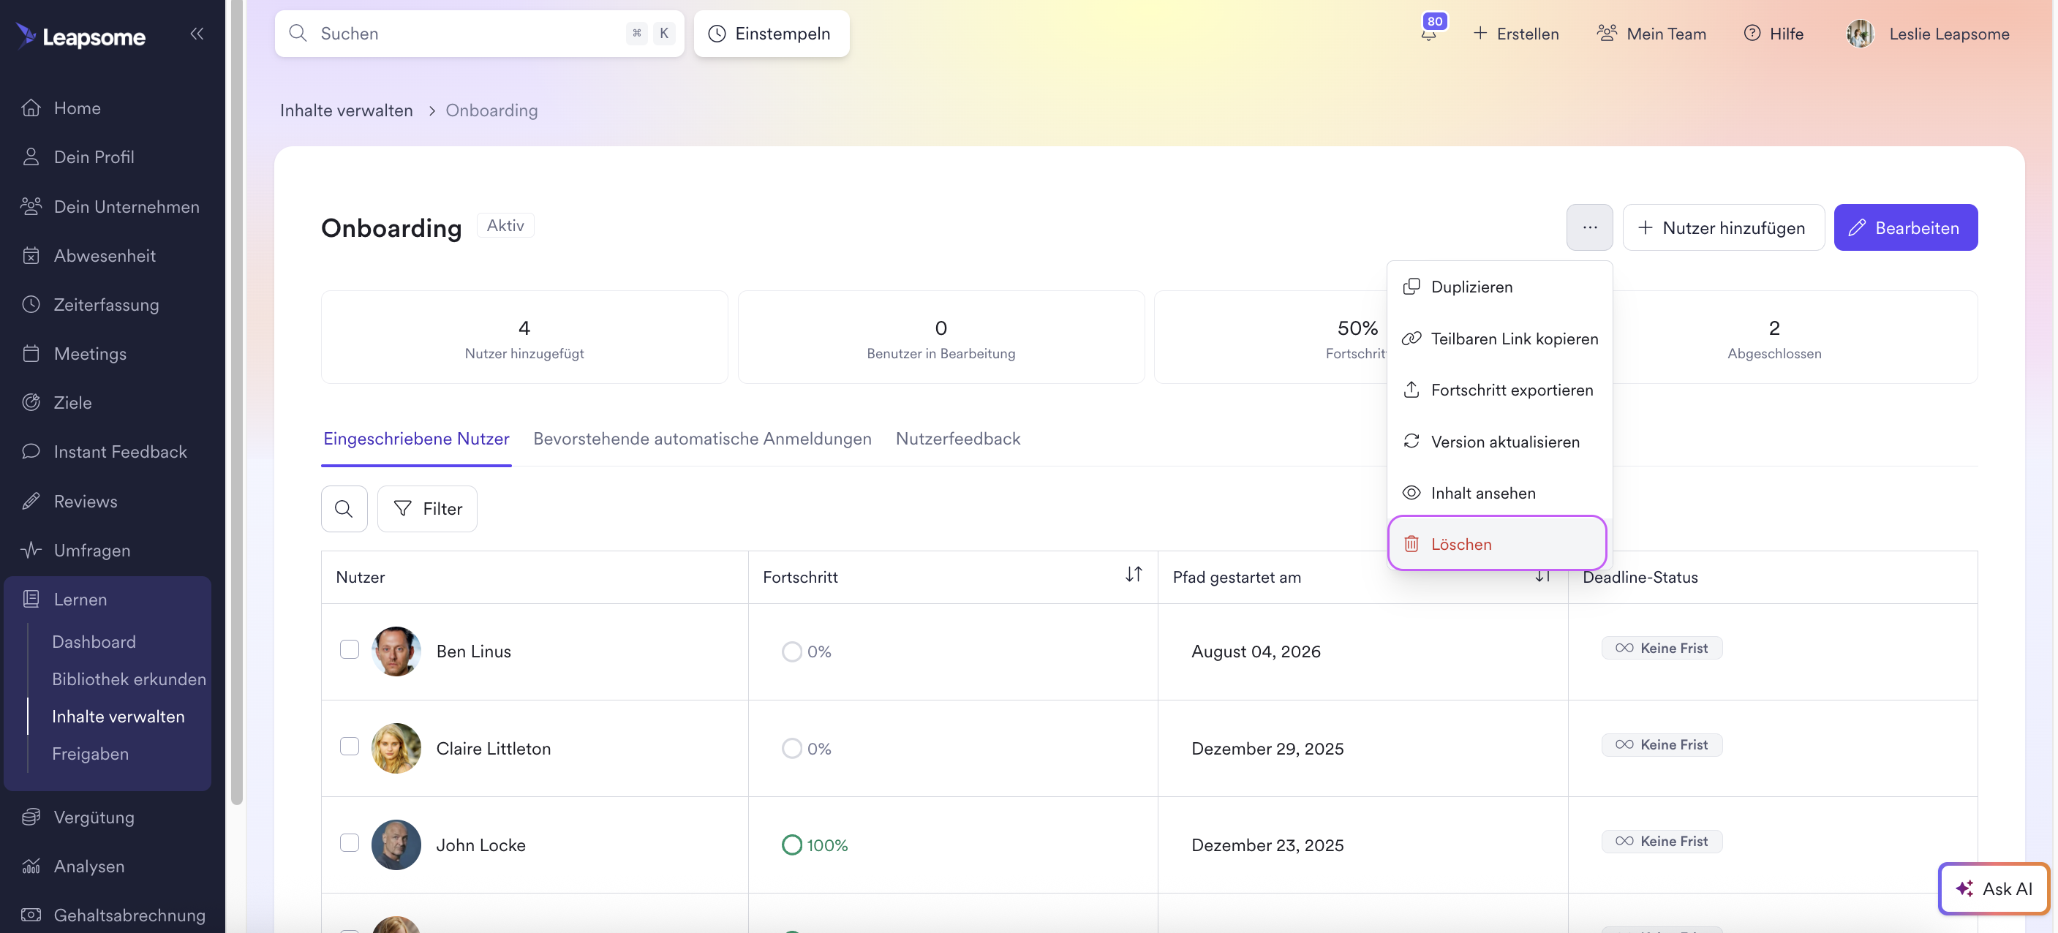Select Freigaben under Lernen

point(90,754)
